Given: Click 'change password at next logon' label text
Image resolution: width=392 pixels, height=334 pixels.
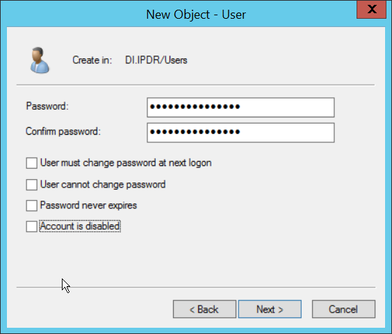Looking at the screenshot, I should (x=147, y=163).
